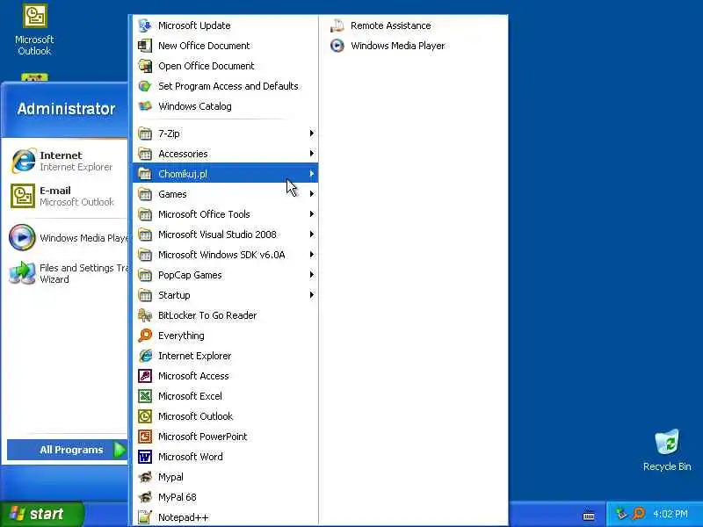This screenshot has height=527, width=703.
Task: Click the Recycle Bin desktop icon
Action: pyautogui.click(x=667, y=443)
